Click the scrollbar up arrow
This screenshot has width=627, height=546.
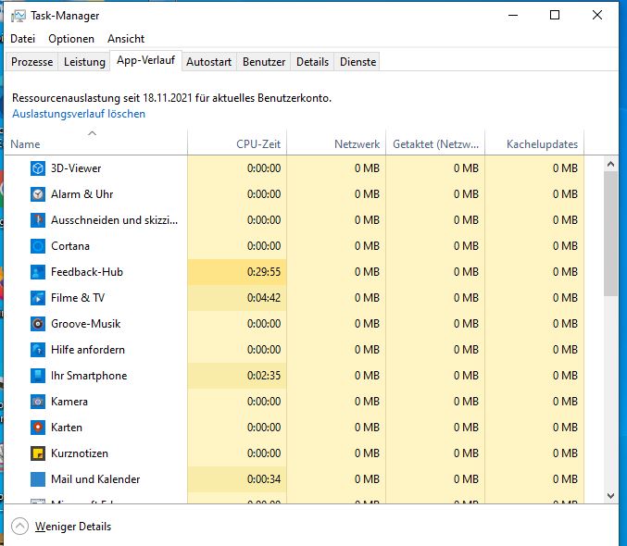[610, 164]
